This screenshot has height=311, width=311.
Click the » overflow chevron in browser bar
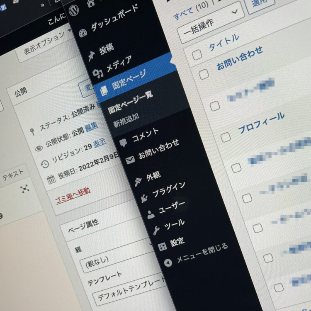pos(42,5)
